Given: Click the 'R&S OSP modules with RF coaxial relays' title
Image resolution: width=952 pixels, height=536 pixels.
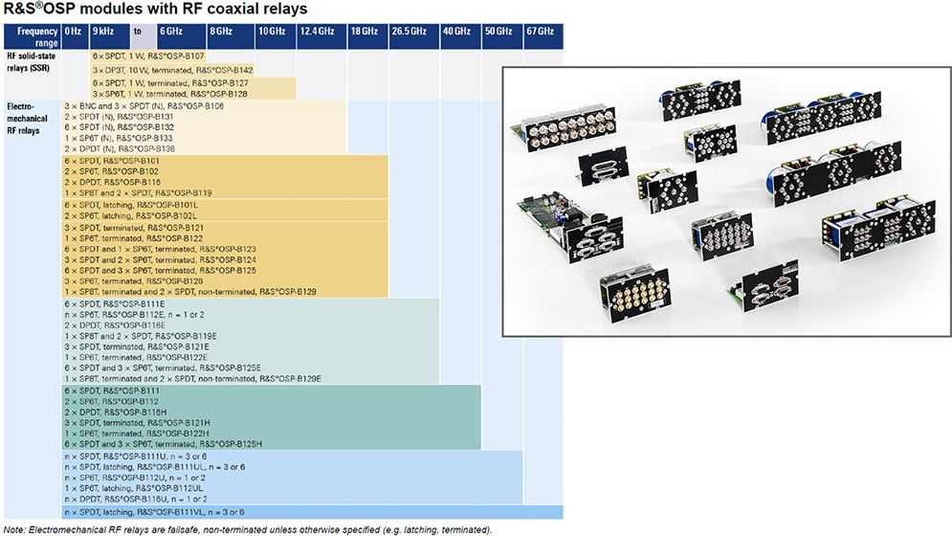Looking at the screenshot, I should [x=155, y=10].
